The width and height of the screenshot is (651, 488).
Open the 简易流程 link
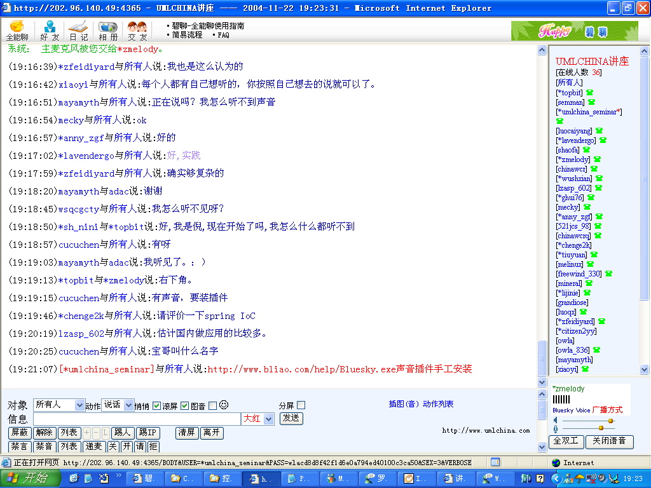tap(188, 35)
